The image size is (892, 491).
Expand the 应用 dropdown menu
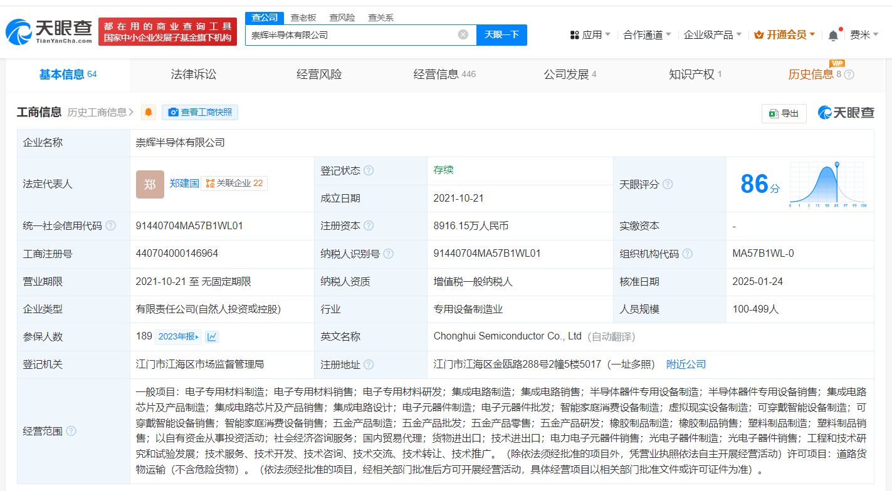pos(590,35)
